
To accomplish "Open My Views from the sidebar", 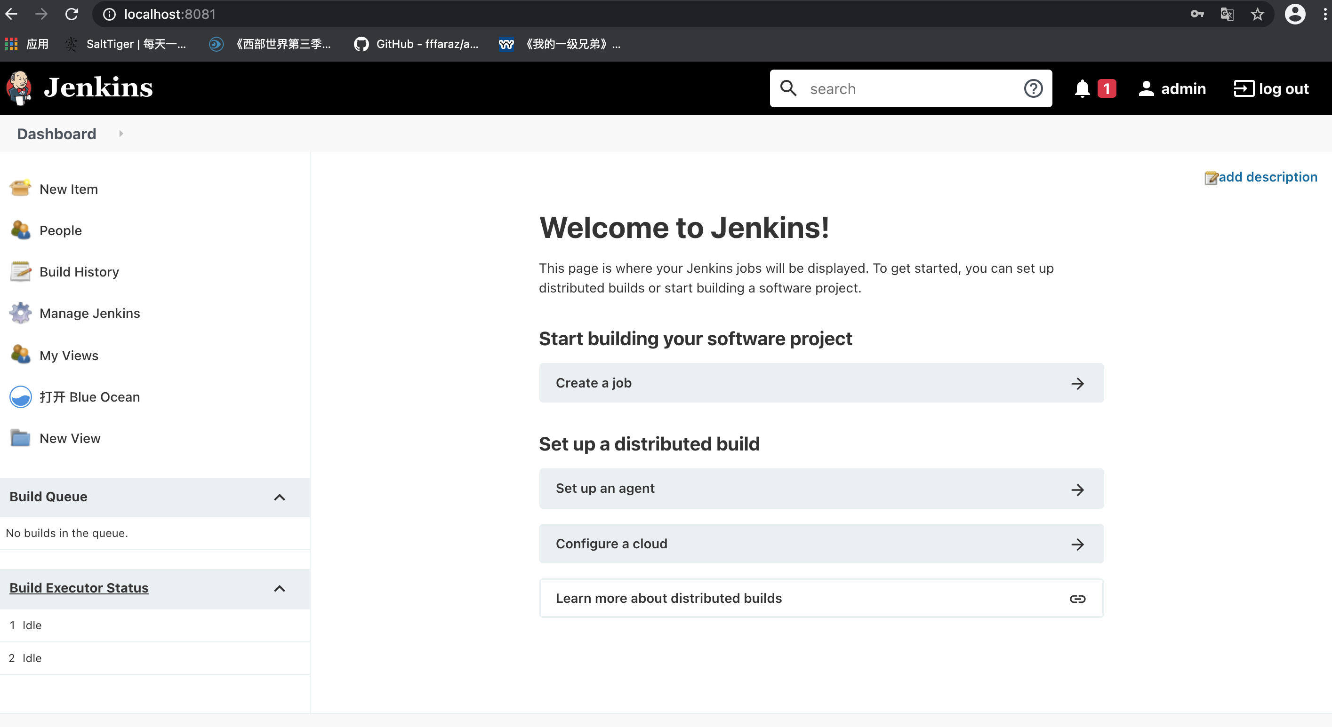I will (69, 356).
